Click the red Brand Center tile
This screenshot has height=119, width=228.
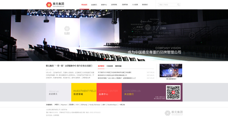109,92
